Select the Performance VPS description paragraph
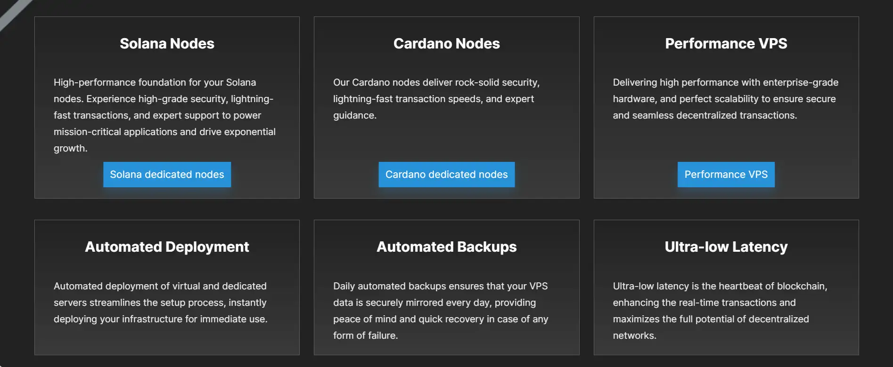 (x=725, y=99)
